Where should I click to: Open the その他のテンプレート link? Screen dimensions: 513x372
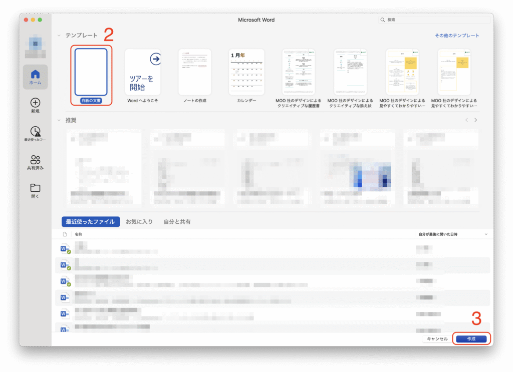(x=457, y=36)
